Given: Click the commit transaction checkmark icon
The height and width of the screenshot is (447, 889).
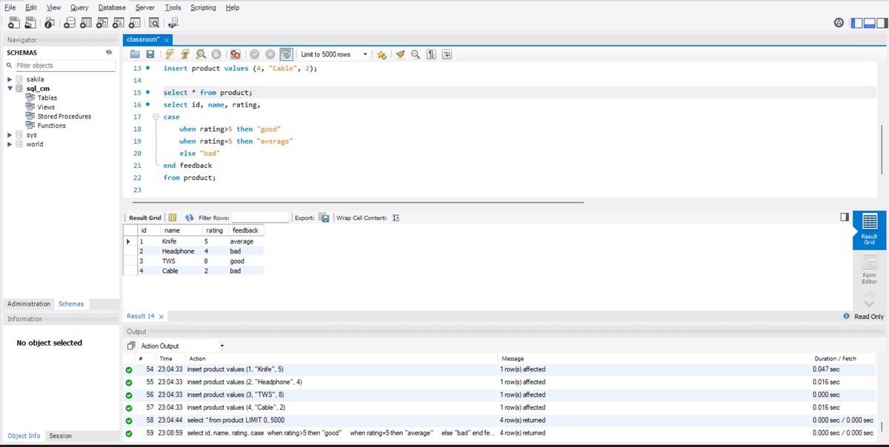Looking at the screenshot, I should point(254,54).
